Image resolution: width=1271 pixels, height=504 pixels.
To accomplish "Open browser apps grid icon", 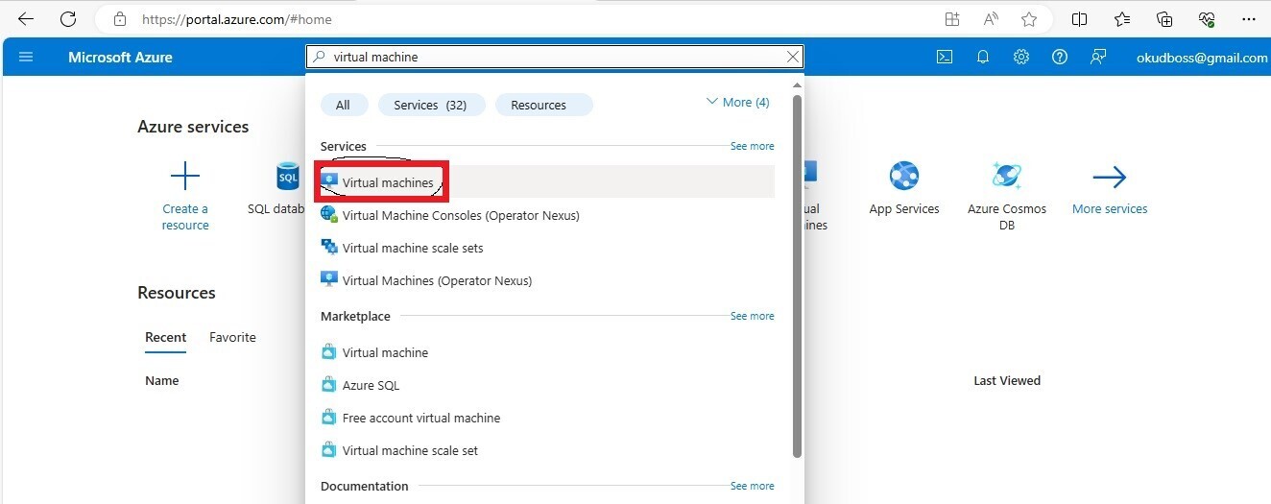I will coord(951,19).
